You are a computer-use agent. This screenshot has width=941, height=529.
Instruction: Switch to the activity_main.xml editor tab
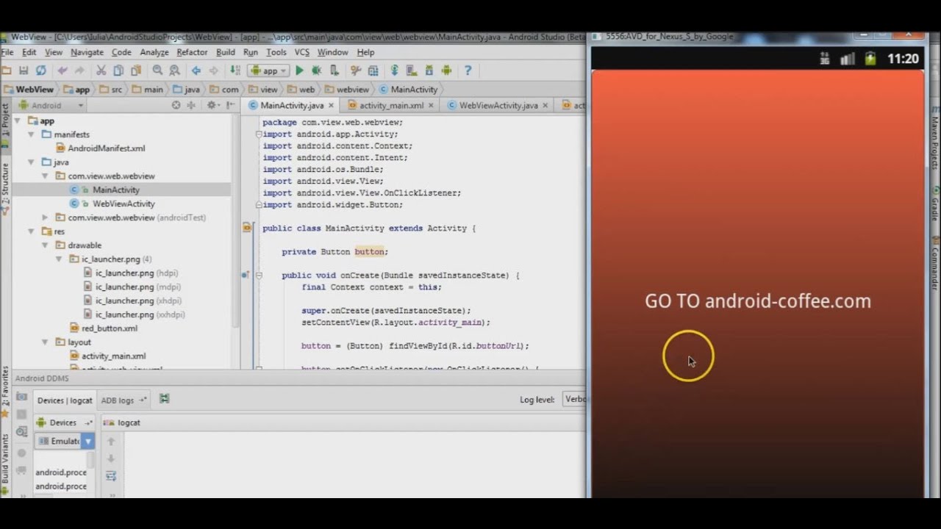pos(391,105)
